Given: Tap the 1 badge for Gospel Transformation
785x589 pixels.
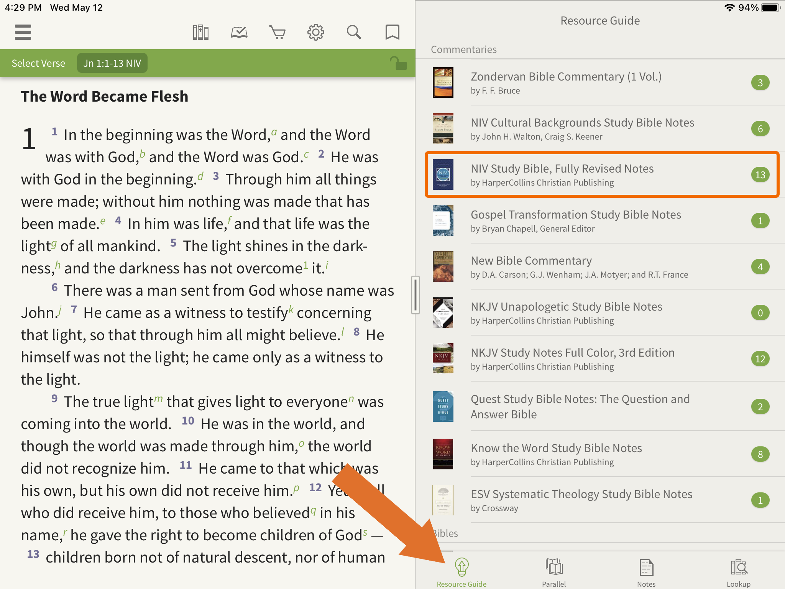Looking at the screenshot, I should tap(760, 221).
